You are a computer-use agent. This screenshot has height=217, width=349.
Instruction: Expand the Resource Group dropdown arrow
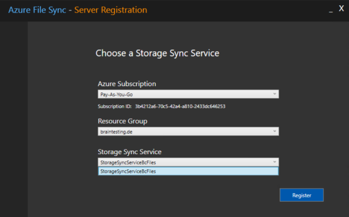coord(275,131)
